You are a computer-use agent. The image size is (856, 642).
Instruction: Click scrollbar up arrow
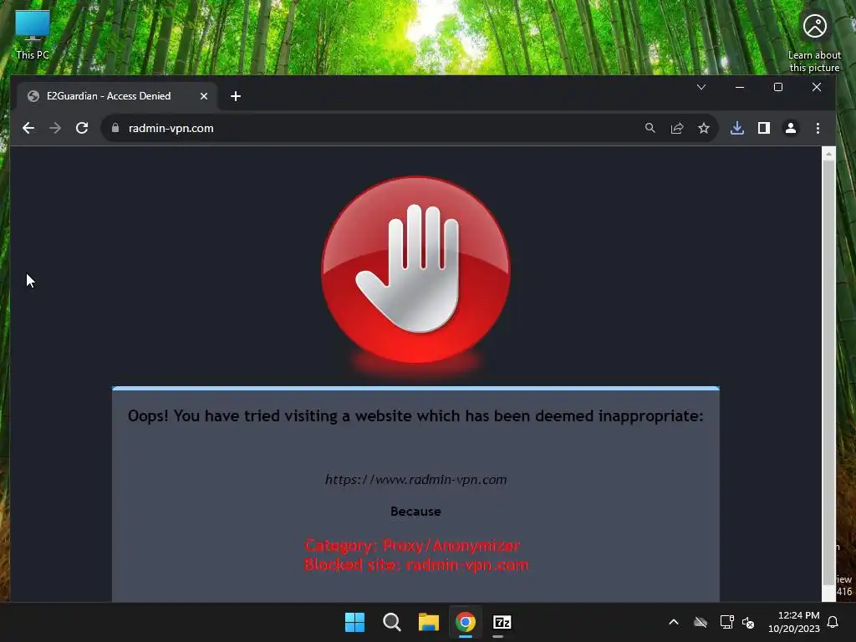828,154
